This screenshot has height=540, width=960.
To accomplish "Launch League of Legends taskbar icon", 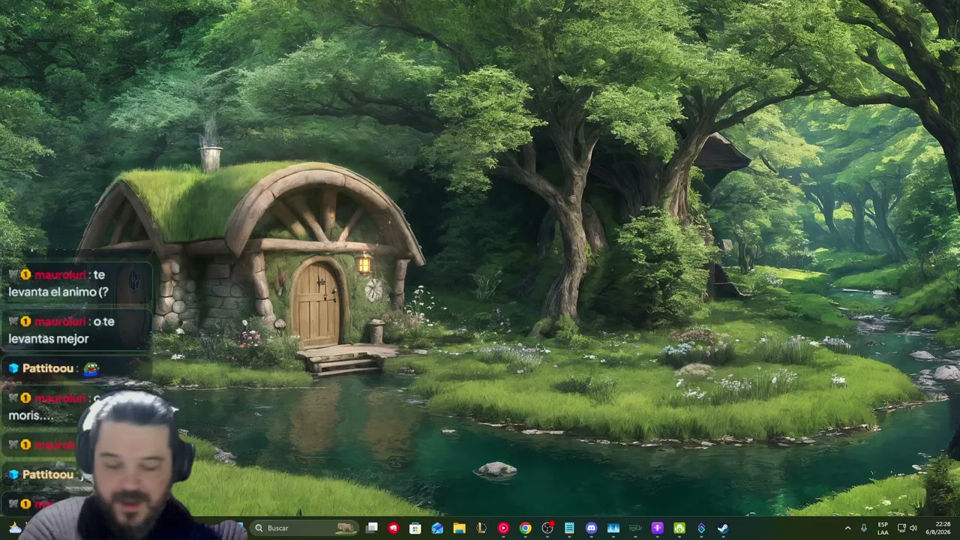I will pyautogui.click(x=481, y=528).
